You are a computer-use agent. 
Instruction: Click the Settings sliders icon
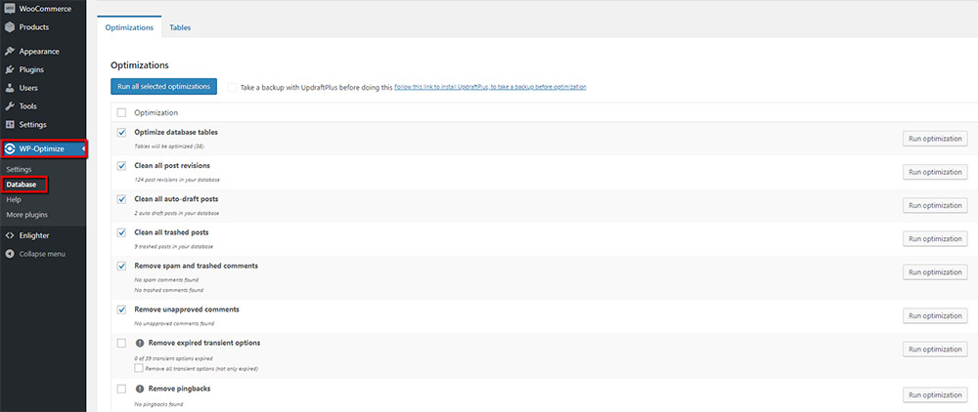click(10, 124)
